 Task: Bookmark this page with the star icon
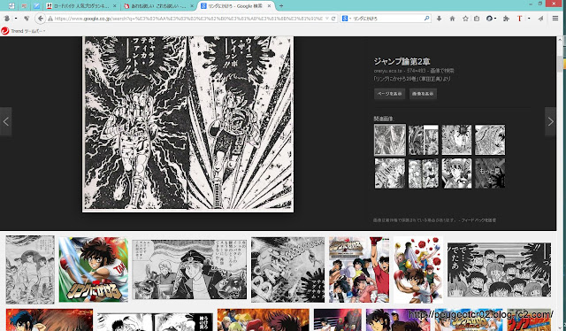point(465,19)
